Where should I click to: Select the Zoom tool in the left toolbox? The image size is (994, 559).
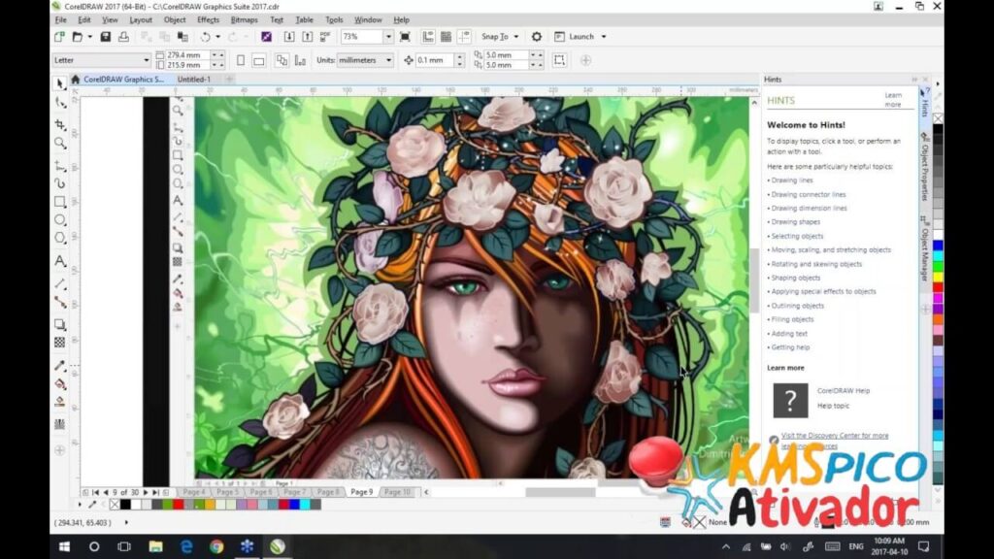tap(59, 144)
